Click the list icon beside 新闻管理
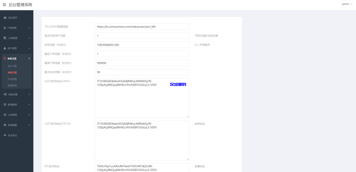Screen dimensions: 356x172 (5, 104)
